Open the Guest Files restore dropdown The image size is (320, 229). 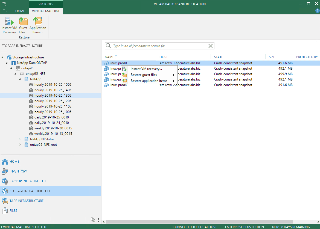23,25
